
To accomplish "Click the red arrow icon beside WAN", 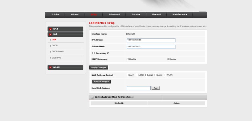I will click(50, 29).
